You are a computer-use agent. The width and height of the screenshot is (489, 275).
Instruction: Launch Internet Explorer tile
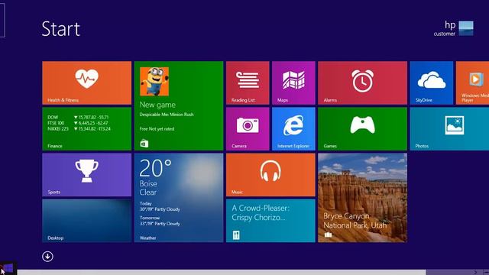[x=293, y=129]
